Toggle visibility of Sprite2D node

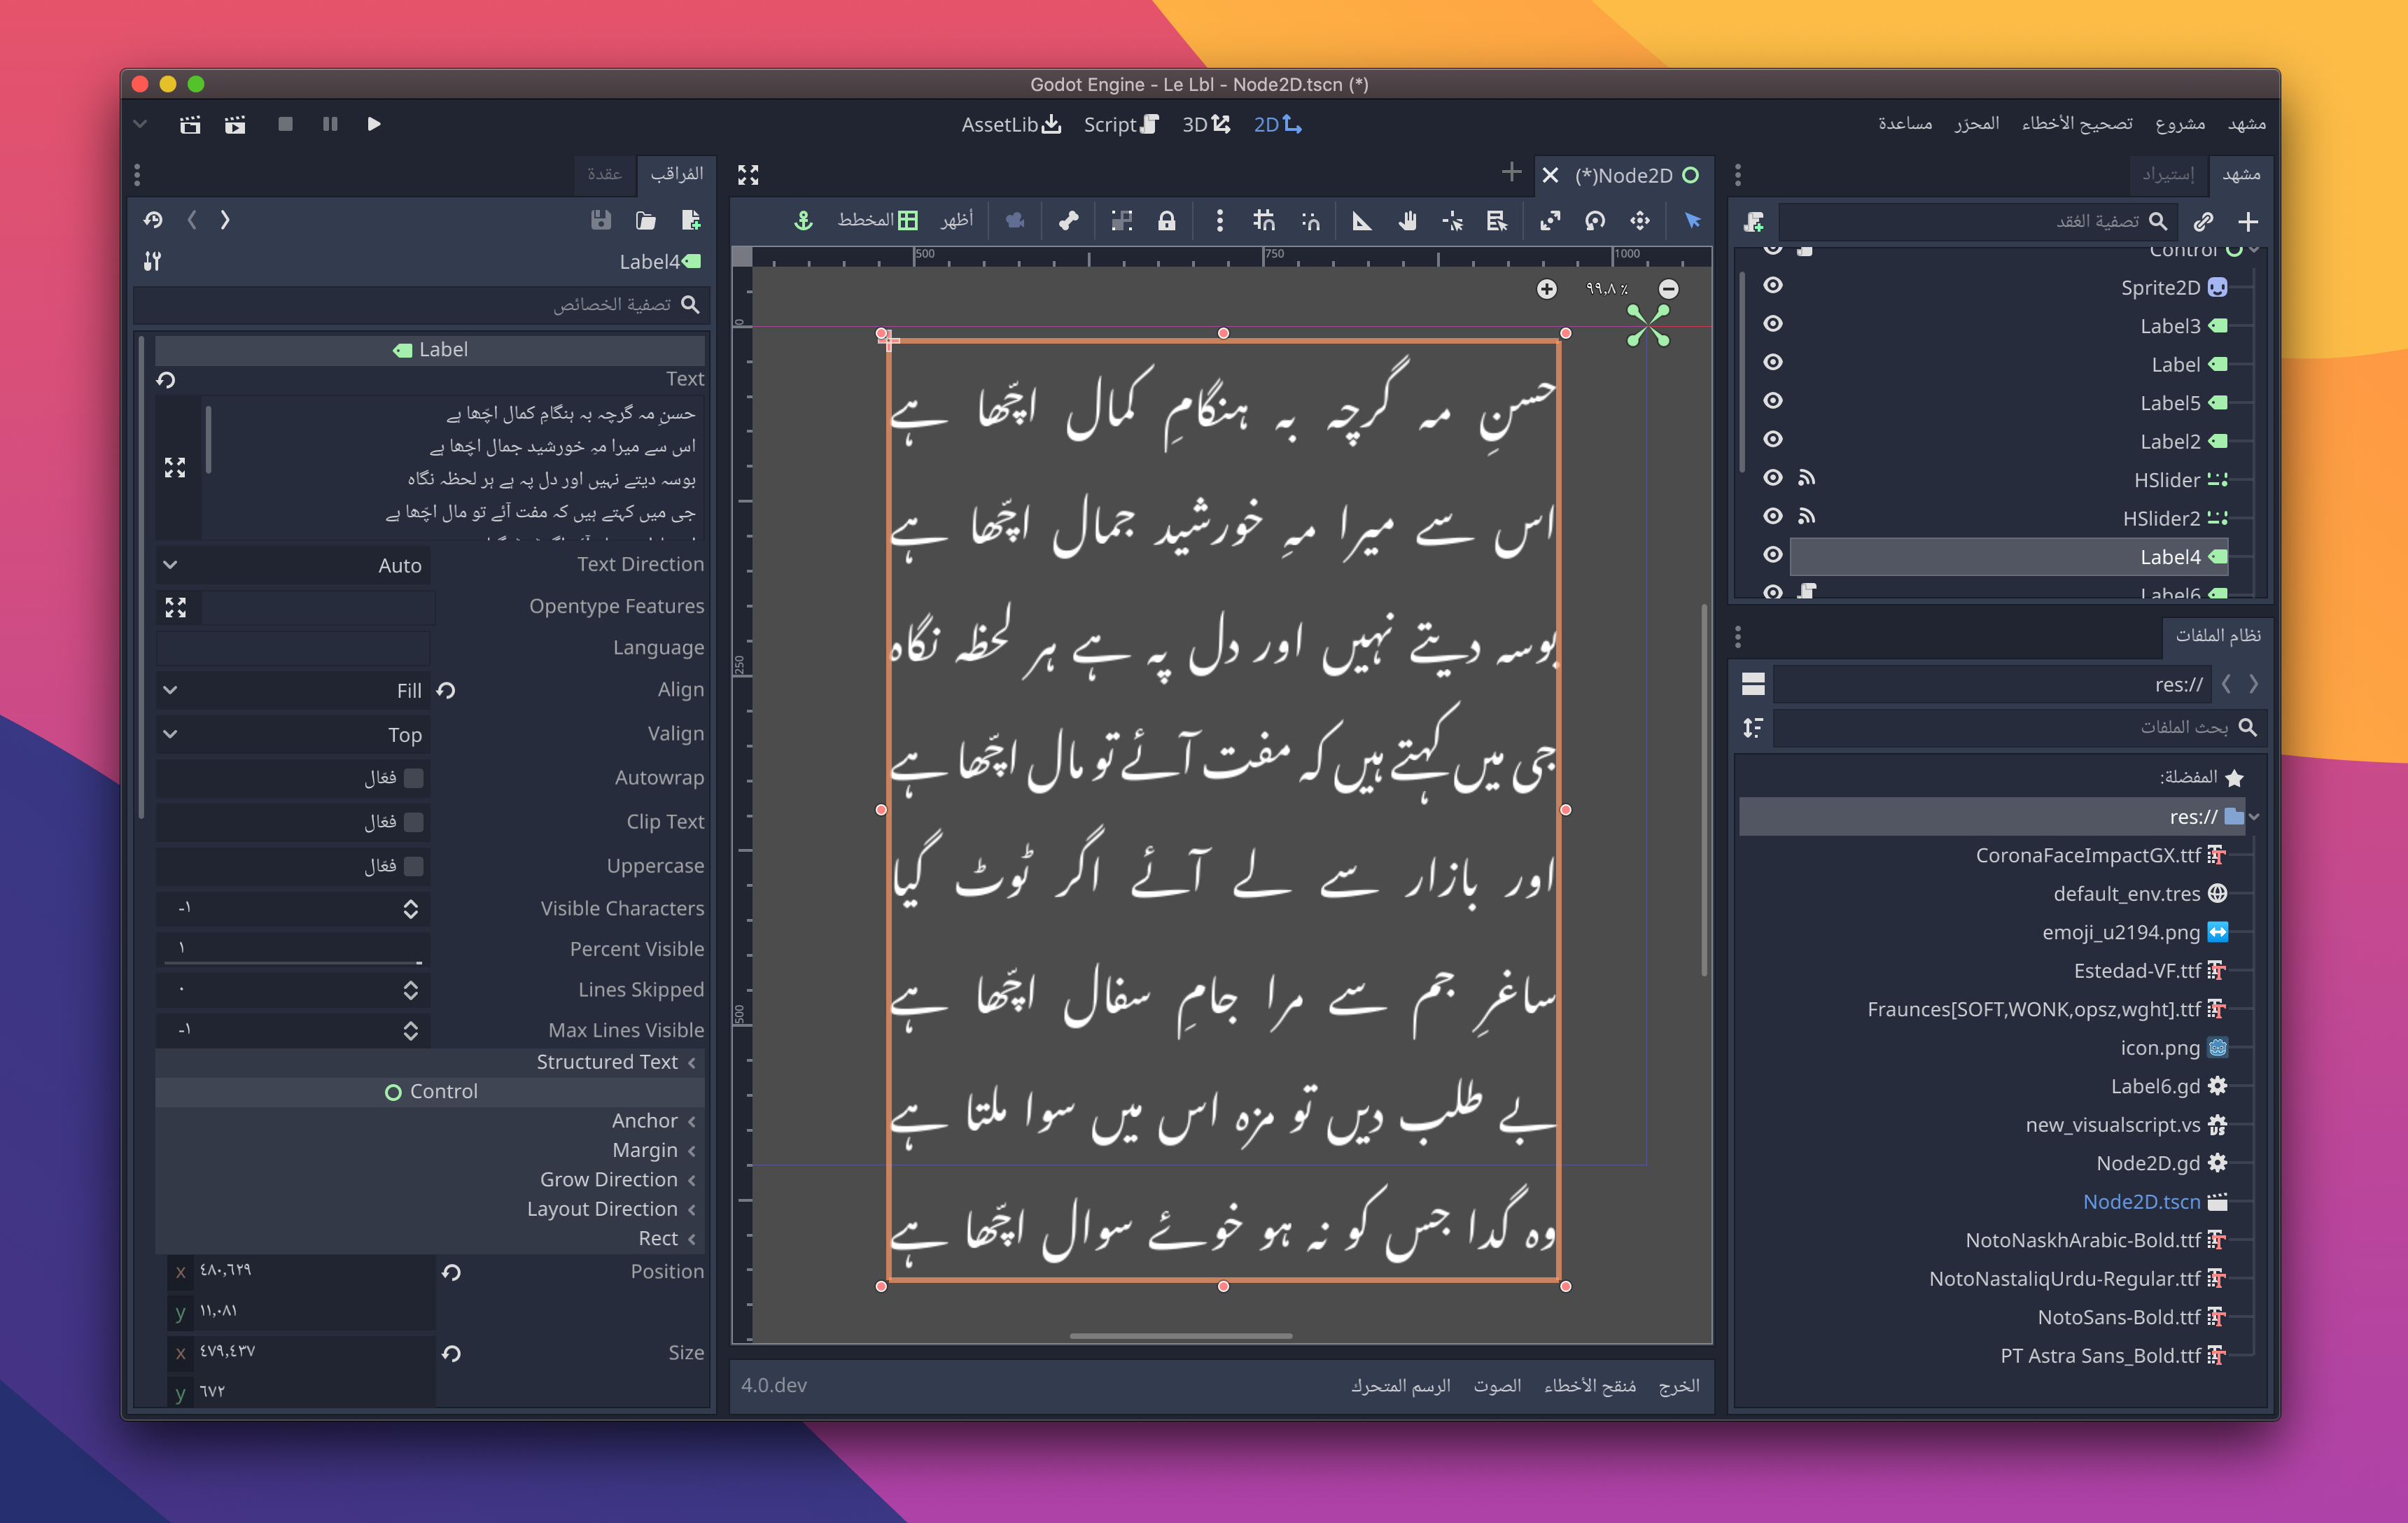point(1772,286)
